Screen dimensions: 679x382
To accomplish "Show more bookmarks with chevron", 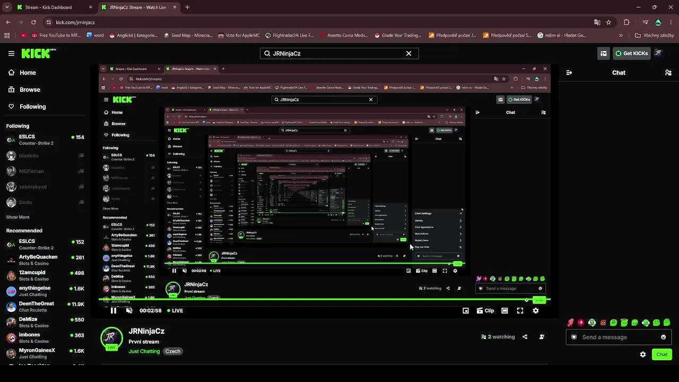I will tap(621, 36).
